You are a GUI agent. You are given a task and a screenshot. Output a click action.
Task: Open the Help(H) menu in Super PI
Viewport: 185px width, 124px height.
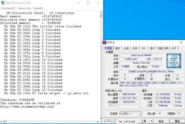pyautogui.click(x=38, y=8)
